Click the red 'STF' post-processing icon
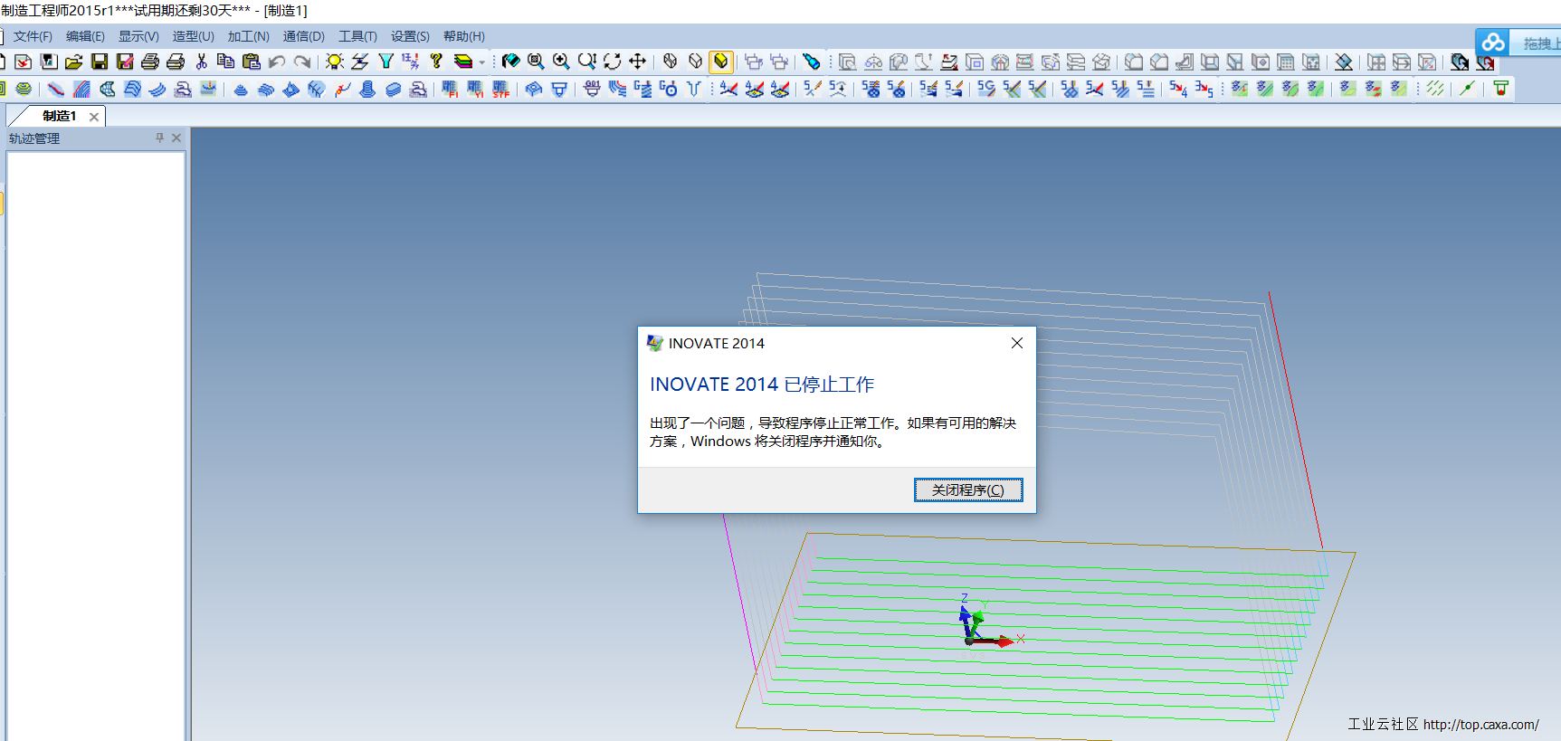This screenshot has width=1561, height=741. (x=500, y=89)
